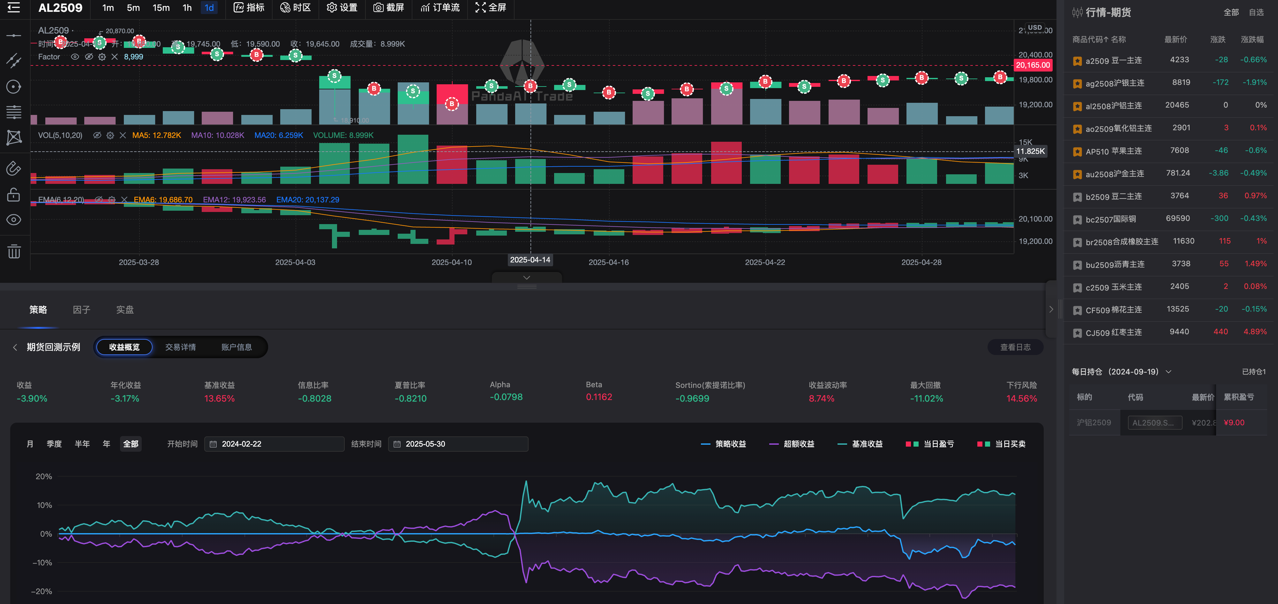
Task: Select the horizontal line drawing tool
Action: (13, 36)
